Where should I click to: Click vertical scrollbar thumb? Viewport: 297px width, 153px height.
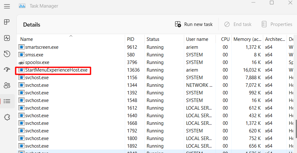click(296, 129)
